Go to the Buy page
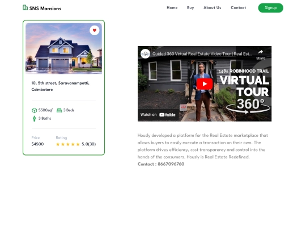306x230 pixels. click(190, 8)
